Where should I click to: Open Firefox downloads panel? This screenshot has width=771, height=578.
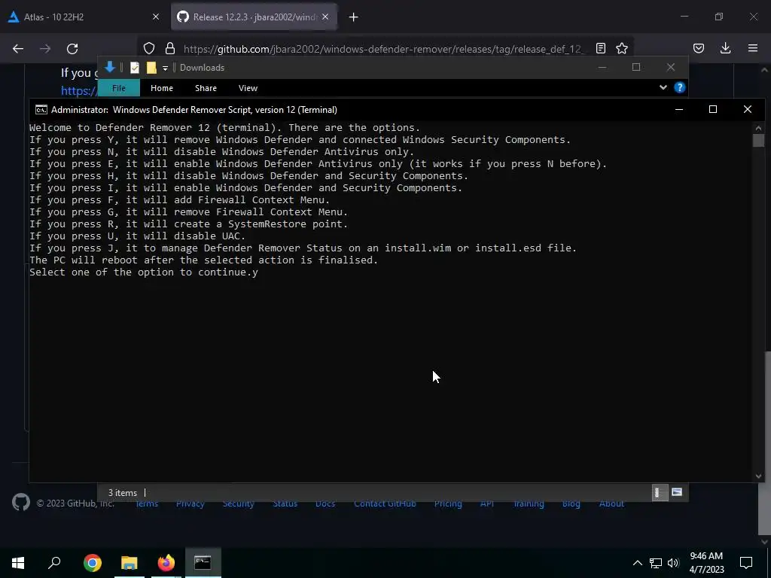725,48
